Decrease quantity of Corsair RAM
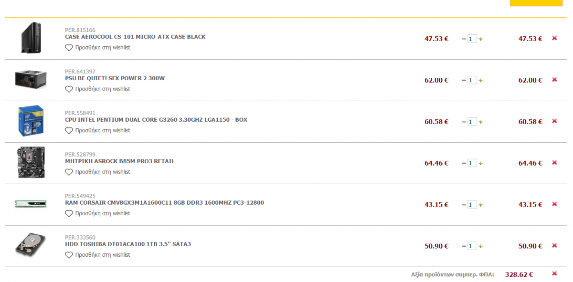The width and height of the screenshot is (573, 282). pos(464,205)
